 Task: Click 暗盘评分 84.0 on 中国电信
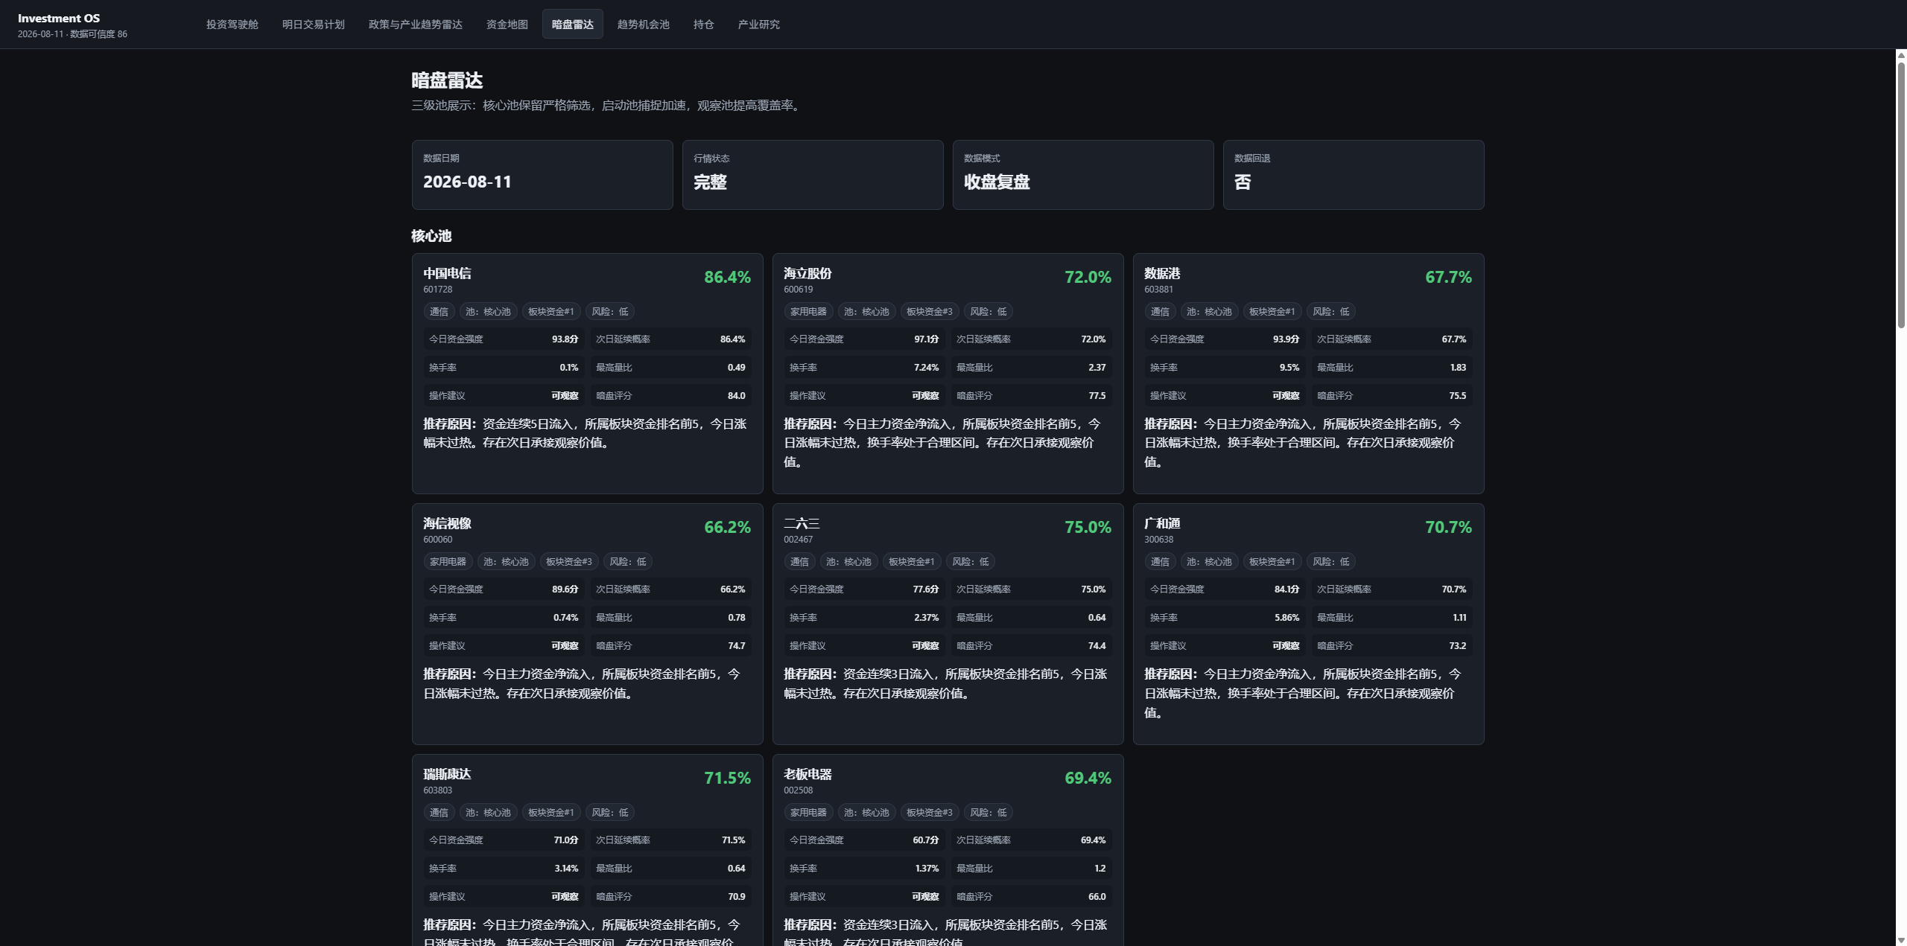670,396
